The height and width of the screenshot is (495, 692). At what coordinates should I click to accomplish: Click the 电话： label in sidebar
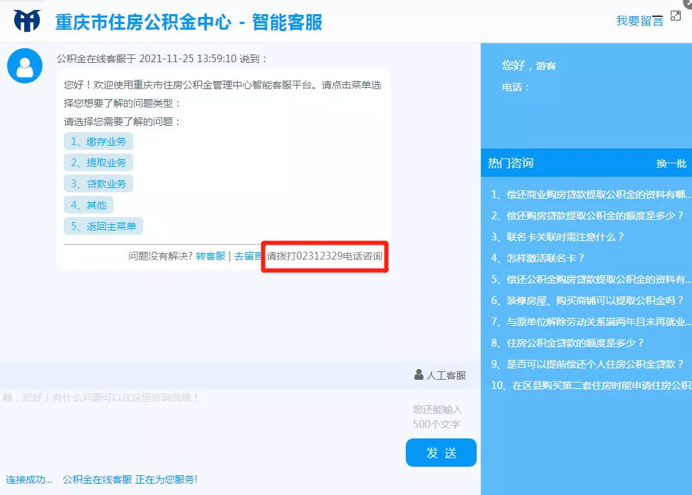[x=516, y=87]
